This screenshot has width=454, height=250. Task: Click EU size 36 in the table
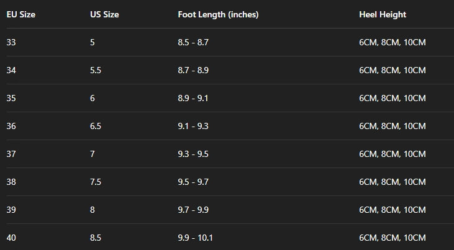click(11, 126)
